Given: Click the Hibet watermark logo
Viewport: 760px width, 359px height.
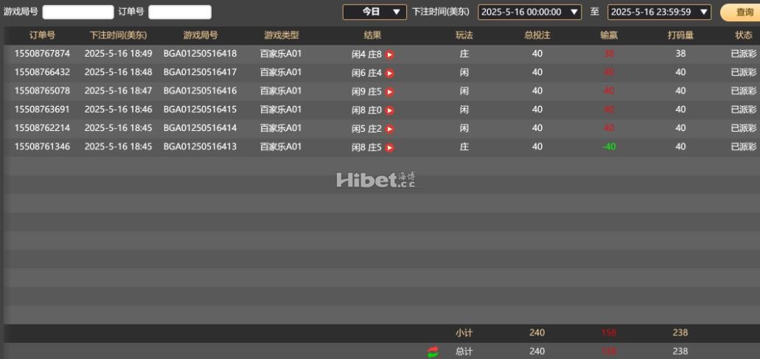Looking at the screenshot, I should pyautogui.click(x=376, y=180).
